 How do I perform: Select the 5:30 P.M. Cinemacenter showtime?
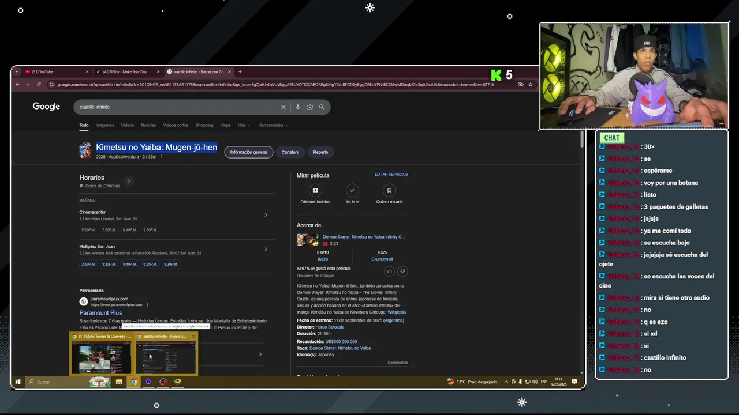88,230
